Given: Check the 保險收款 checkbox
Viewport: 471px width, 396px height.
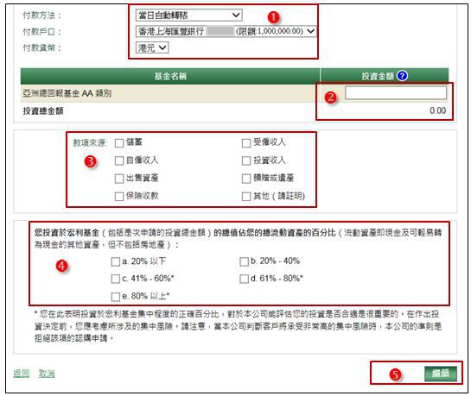Looking at the screenshot, I should pyautogui.click(x=119, y=197).
